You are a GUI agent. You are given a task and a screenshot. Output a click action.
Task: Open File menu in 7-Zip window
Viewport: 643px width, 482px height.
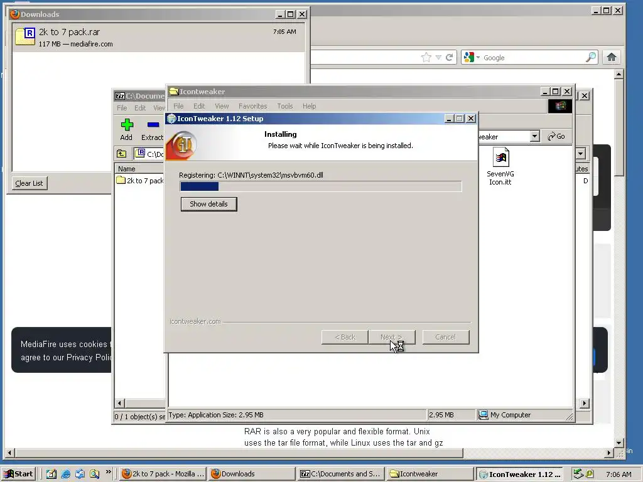click(122, 108)
